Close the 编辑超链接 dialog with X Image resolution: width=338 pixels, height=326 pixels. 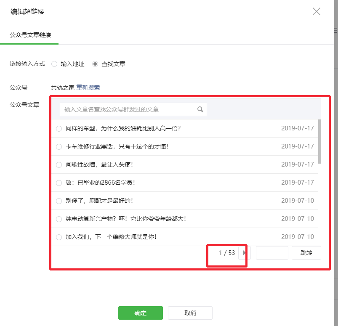coord(316,11)
